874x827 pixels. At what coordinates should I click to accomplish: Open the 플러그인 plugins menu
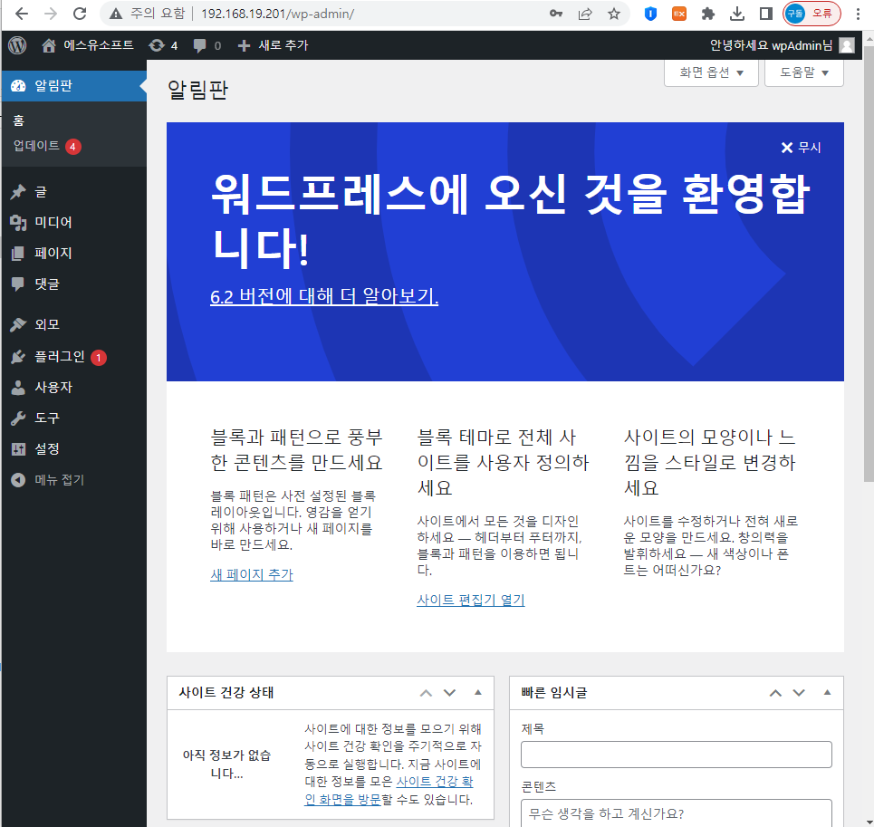point(73,357)
